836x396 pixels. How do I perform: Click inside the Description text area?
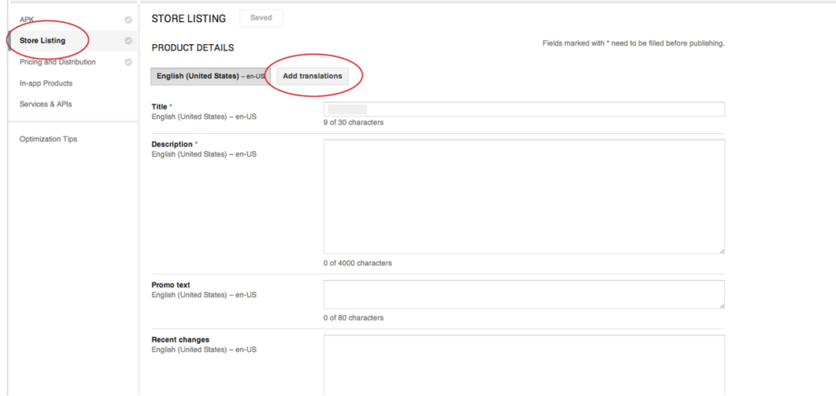523,197
